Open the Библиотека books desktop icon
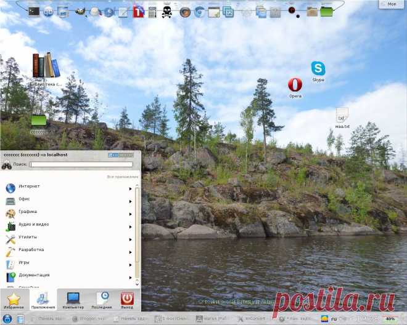This screenshot has width=407, height=325. click(46, 67)
